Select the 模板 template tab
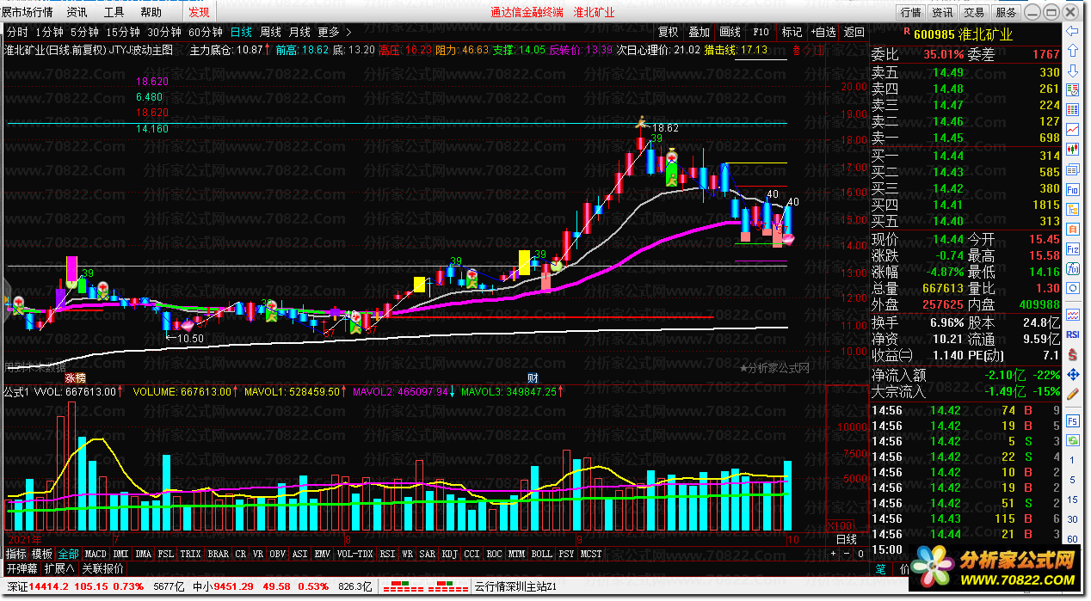Image resolution: width=1091 pixels, height=601 pixels. (42, 554)
